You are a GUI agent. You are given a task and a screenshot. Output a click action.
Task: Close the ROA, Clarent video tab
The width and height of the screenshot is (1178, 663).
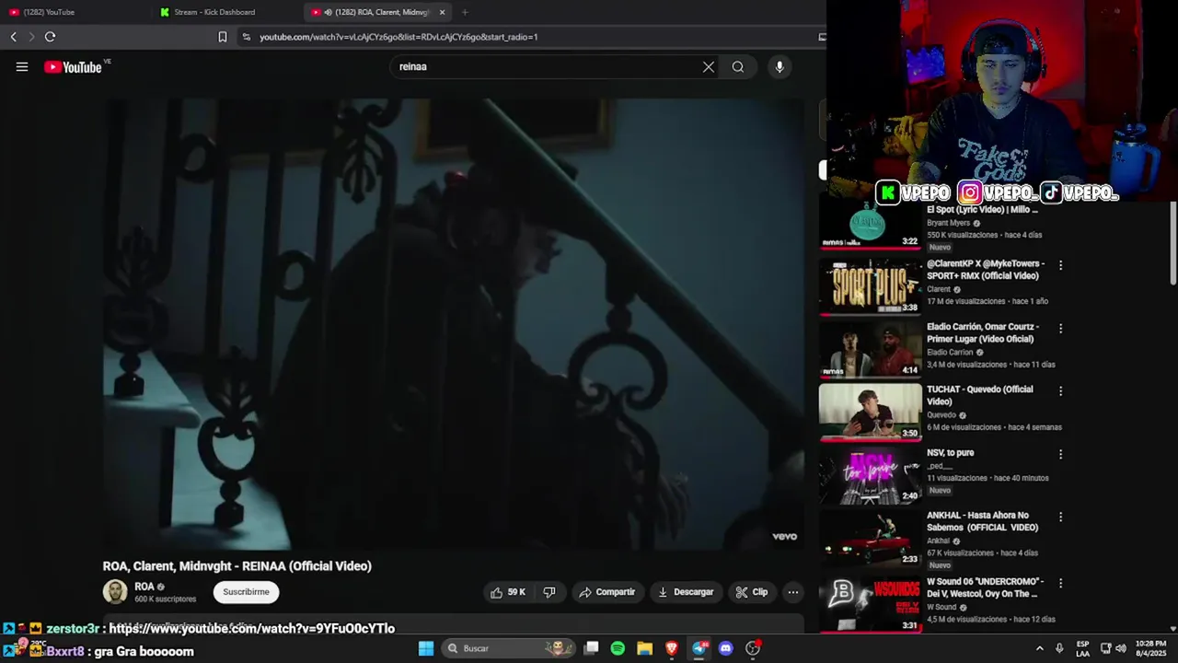click(443, 12)
